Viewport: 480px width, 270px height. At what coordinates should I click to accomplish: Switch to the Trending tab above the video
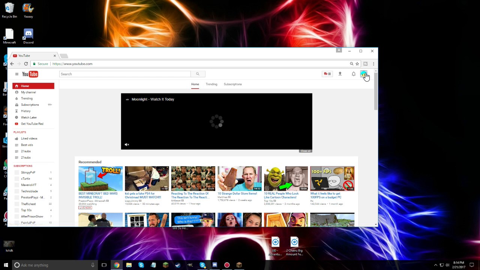coord(211,84)
